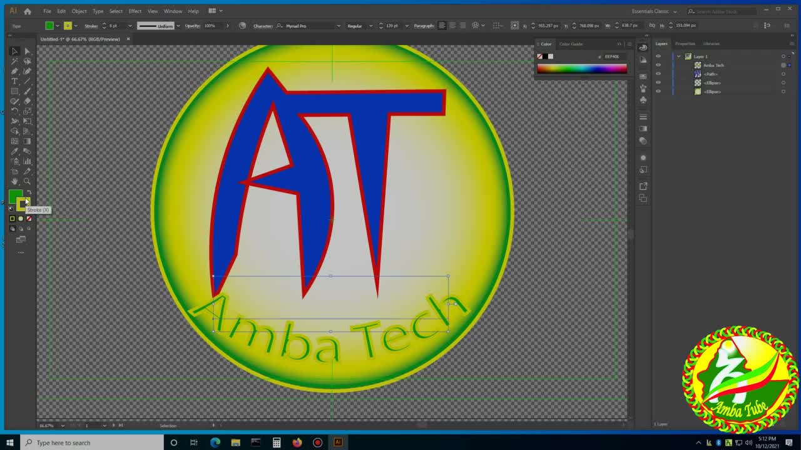Hide the <Path> sublayer eye icon
This screenshot has height=450, width=801.
pyautogui.click(x=658, y=74)
